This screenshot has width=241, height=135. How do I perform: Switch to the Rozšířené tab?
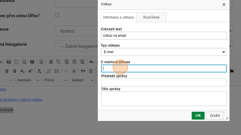(x=151, y=17)
